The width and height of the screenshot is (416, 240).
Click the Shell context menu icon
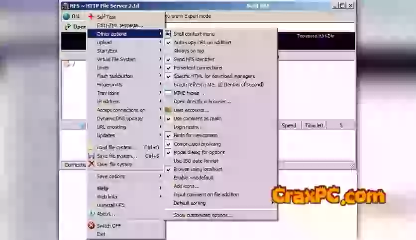point(168,34)
